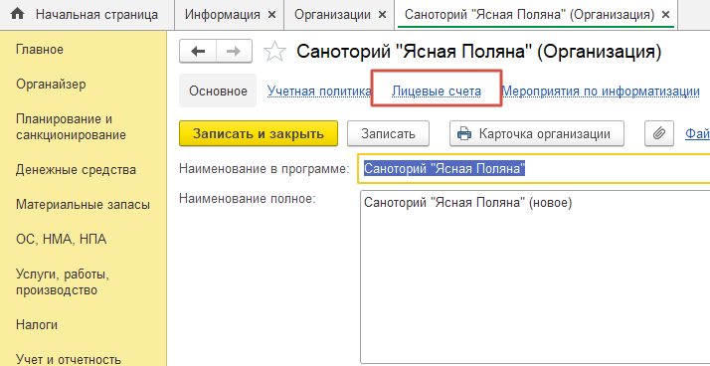Screen dimensions: 710x366
Task: Click the paperclip attachments icon
Action: click(659, 133)
